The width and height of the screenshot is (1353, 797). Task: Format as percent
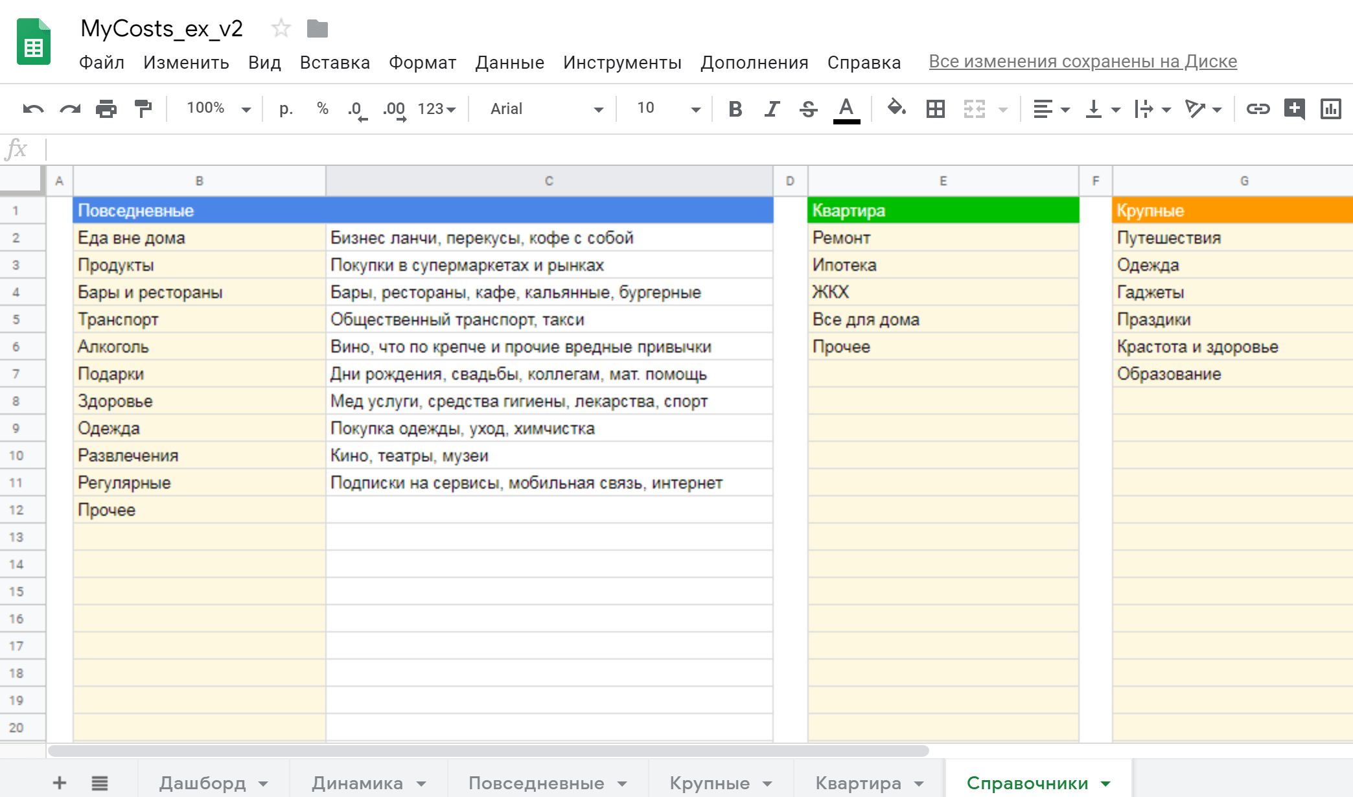322,109
